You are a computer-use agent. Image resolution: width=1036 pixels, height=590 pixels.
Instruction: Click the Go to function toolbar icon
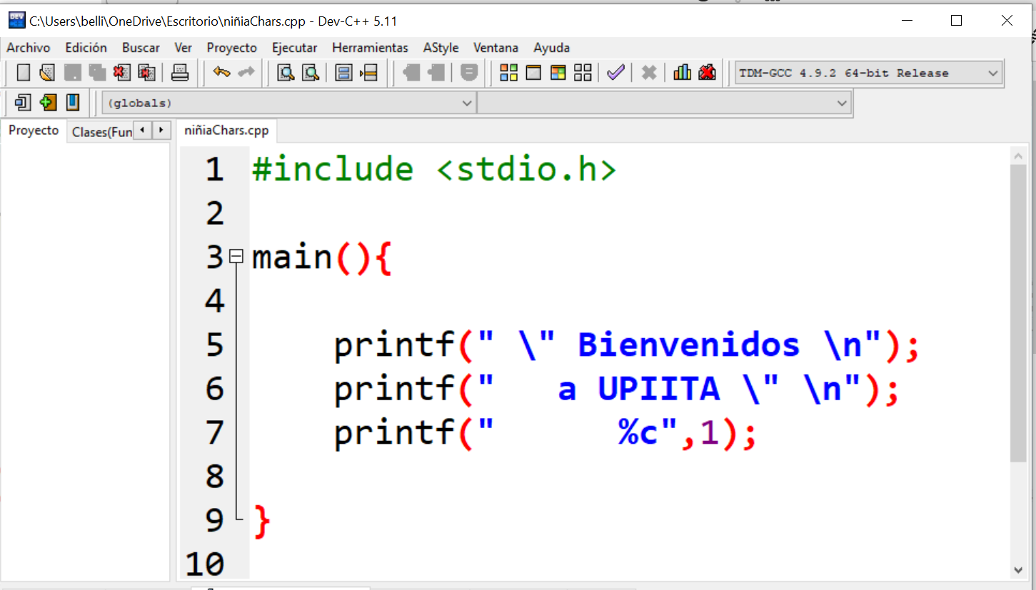[x=344, y=73]
